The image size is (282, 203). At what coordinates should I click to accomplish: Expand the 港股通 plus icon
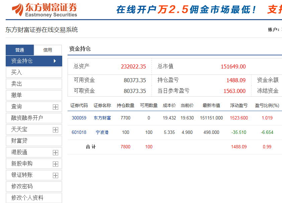point(56,153)
